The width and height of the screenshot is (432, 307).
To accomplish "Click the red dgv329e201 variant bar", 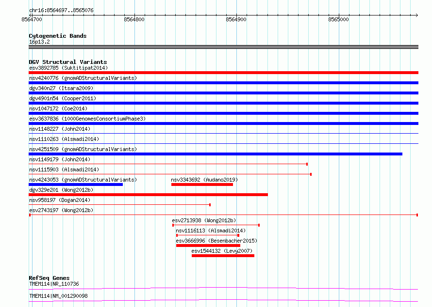I will pyautogui.click(x=148, y=195).
